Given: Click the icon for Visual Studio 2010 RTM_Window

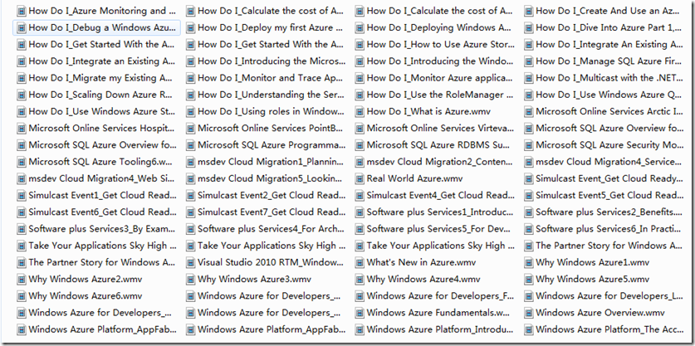Looking at the screenshot, I should 190,263.
